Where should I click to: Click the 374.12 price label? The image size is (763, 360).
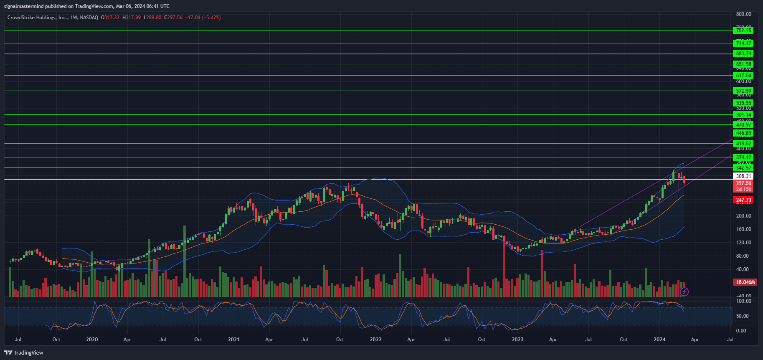[x=743, y=157]
